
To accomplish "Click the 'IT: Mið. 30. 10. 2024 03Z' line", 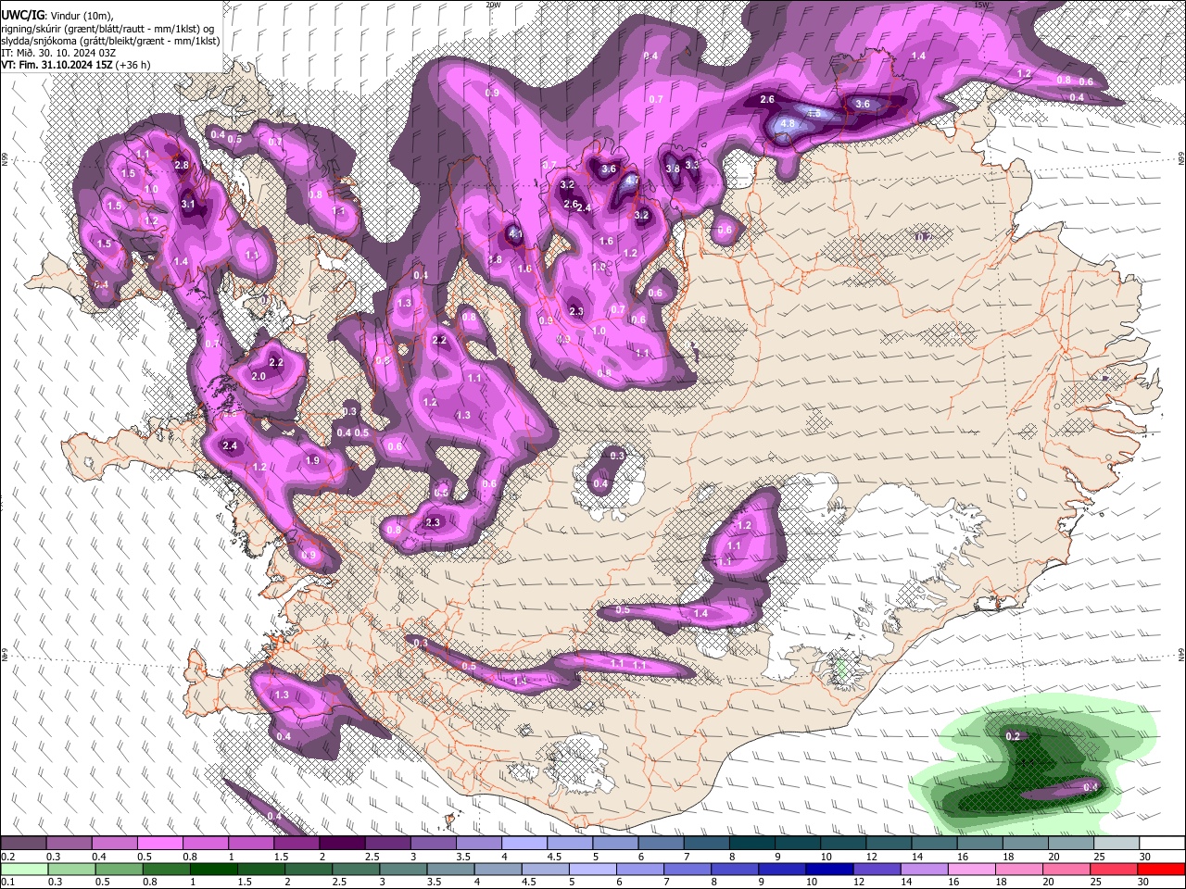I will (x=59, y=53).
